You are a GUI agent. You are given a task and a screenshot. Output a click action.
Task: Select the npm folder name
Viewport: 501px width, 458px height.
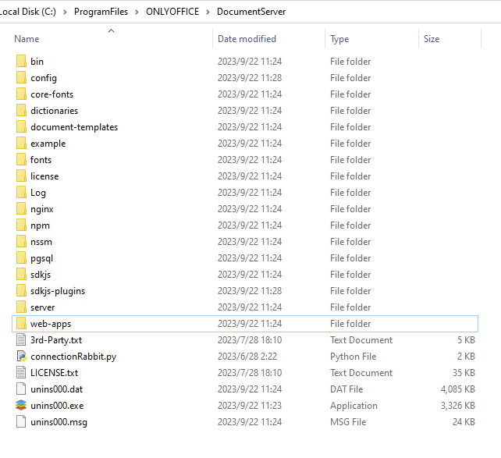(x=41, y=225)
